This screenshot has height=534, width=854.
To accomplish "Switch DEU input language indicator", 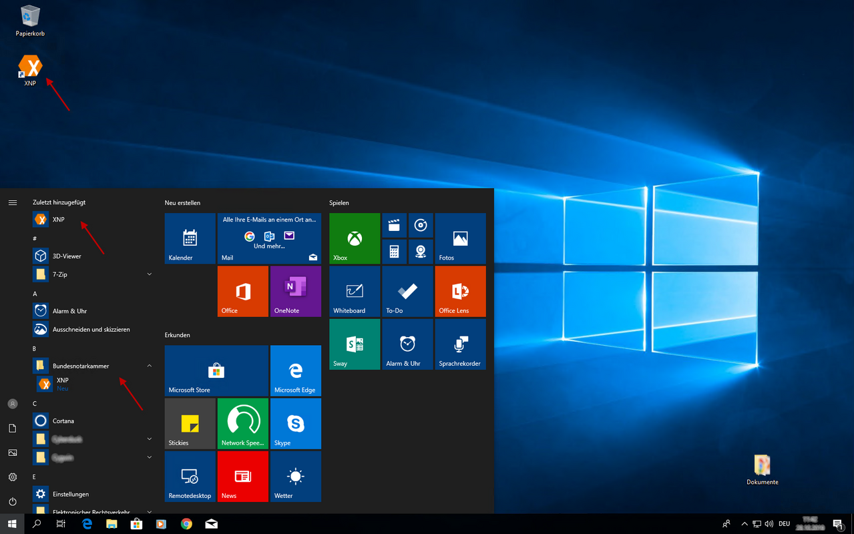I will tap(785, 524).
